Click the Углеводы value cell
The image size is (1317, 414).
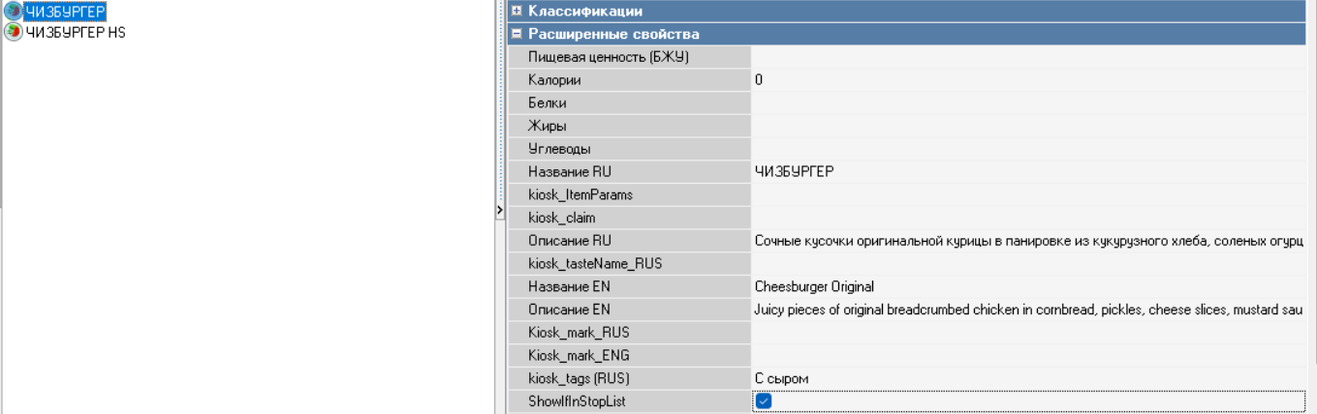1027,149
